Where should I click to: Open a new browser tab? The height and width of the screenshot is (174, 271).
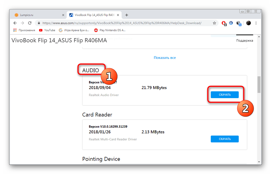coord(127,15)
